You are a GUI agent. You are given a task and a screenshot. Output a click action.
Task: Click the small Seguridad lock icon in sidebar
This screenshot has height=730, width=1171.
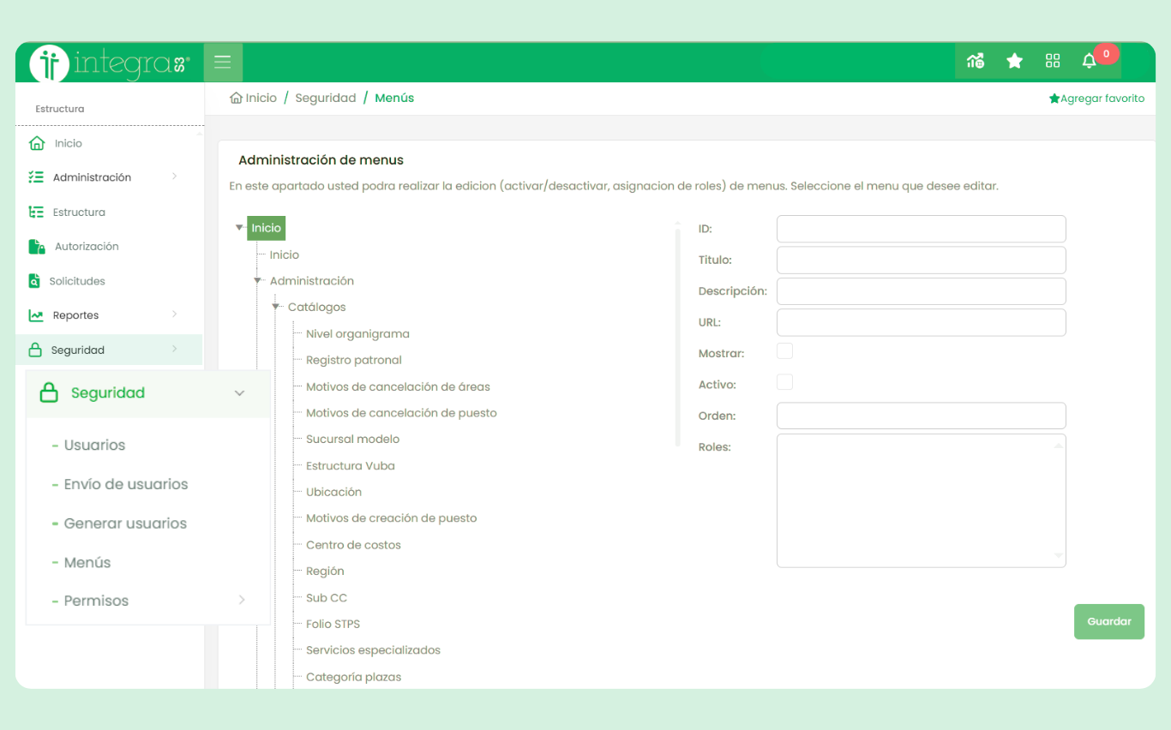[35, 350]
